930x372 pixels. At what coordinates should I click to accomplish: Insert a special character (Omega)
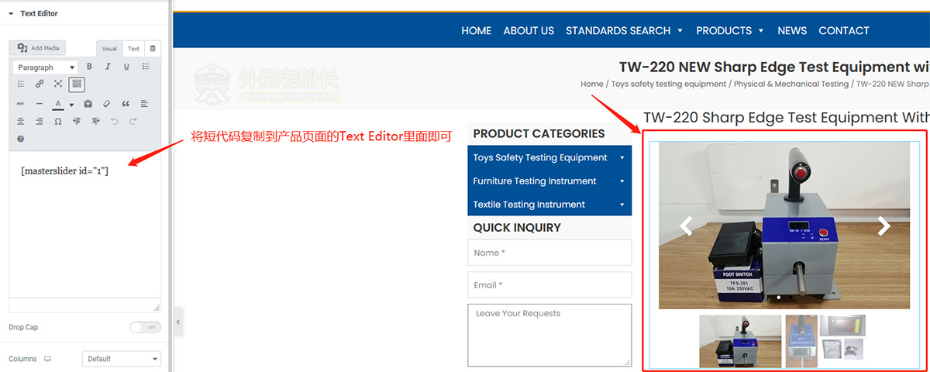58,122
